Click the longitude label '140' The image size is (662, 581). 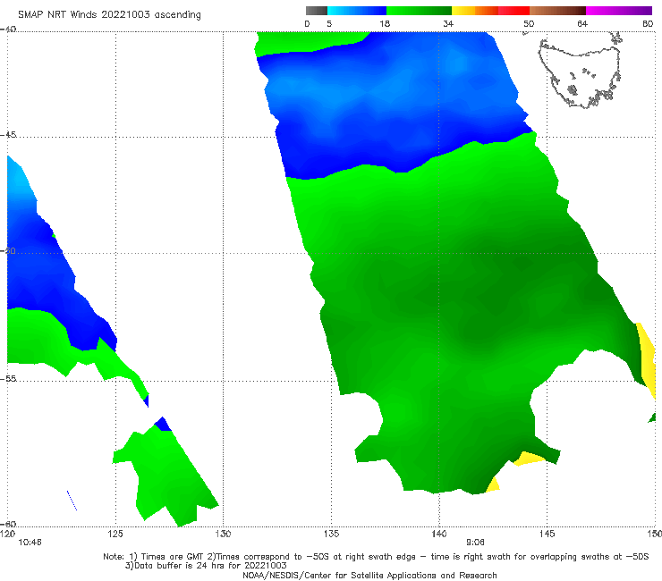(439, 534)
